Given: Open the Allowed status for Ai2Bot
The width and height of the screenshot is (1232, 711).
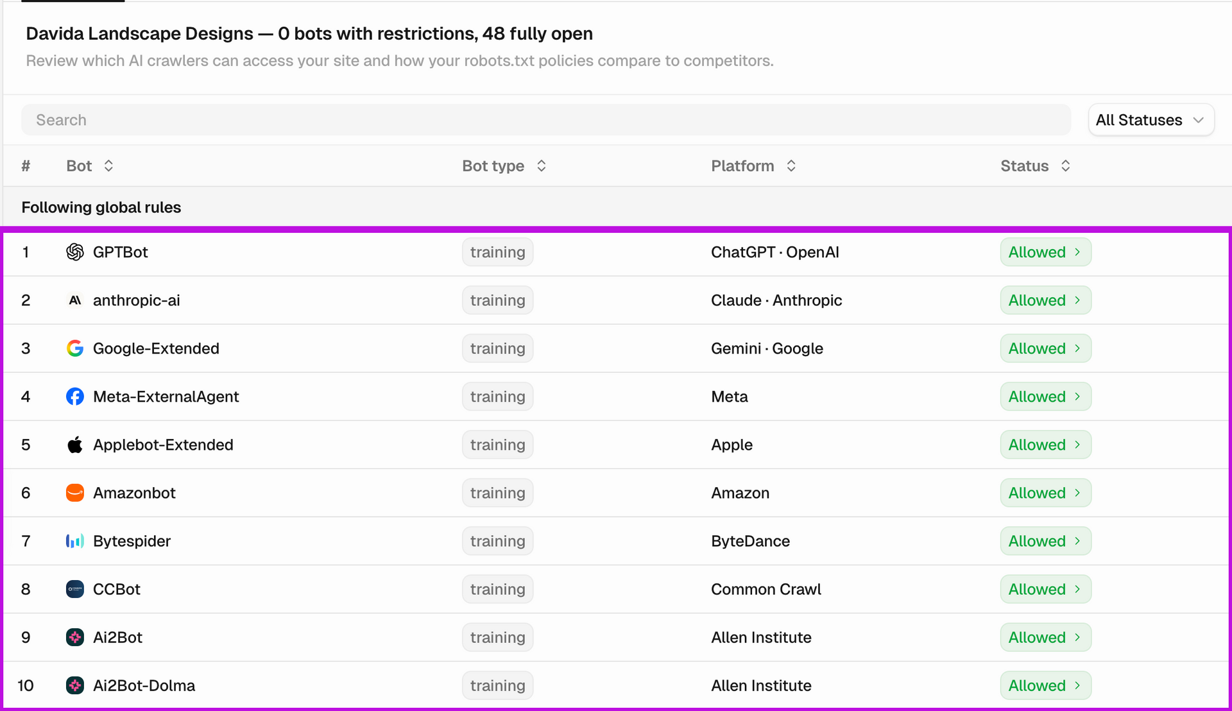Looking at the screenshot, I should click(1045, 637).
